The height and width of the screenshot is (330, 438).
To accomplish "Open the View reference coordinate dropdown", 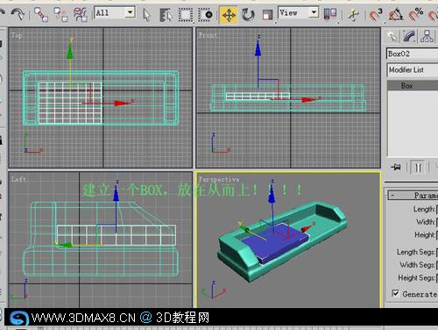I will (x=298, y=12).
